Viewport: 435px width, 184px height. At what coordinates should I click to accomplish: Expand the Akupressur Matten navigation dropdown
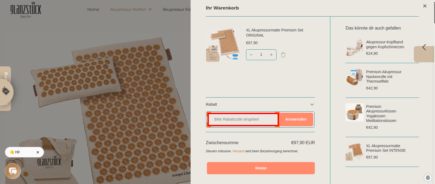(130, 9)
